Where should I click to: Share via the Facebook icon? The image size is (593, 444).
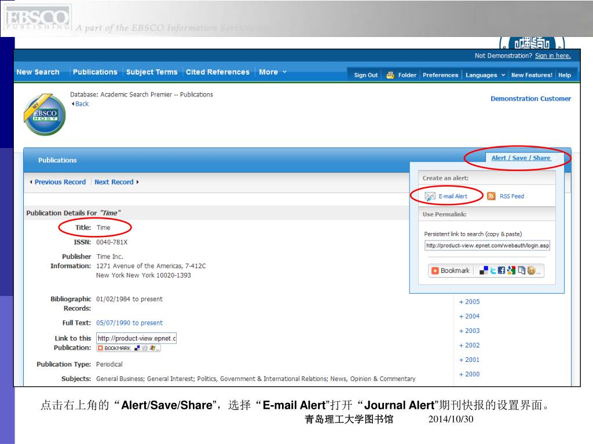coord(502,271)
